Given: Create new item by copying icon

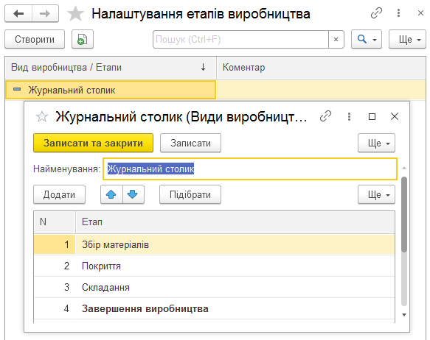Looking at the screenshot, I should tap(83, 40).
